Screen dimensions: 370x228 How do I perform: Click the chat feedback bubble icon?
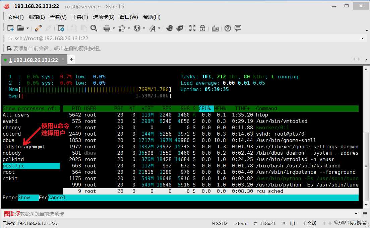[238, 28]
